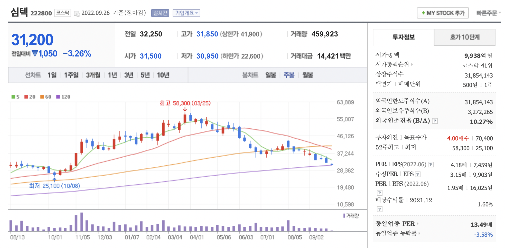This screenshot has width=505, height=248.
Task: Click the green 5-day moving average legend
Action: 15,97
